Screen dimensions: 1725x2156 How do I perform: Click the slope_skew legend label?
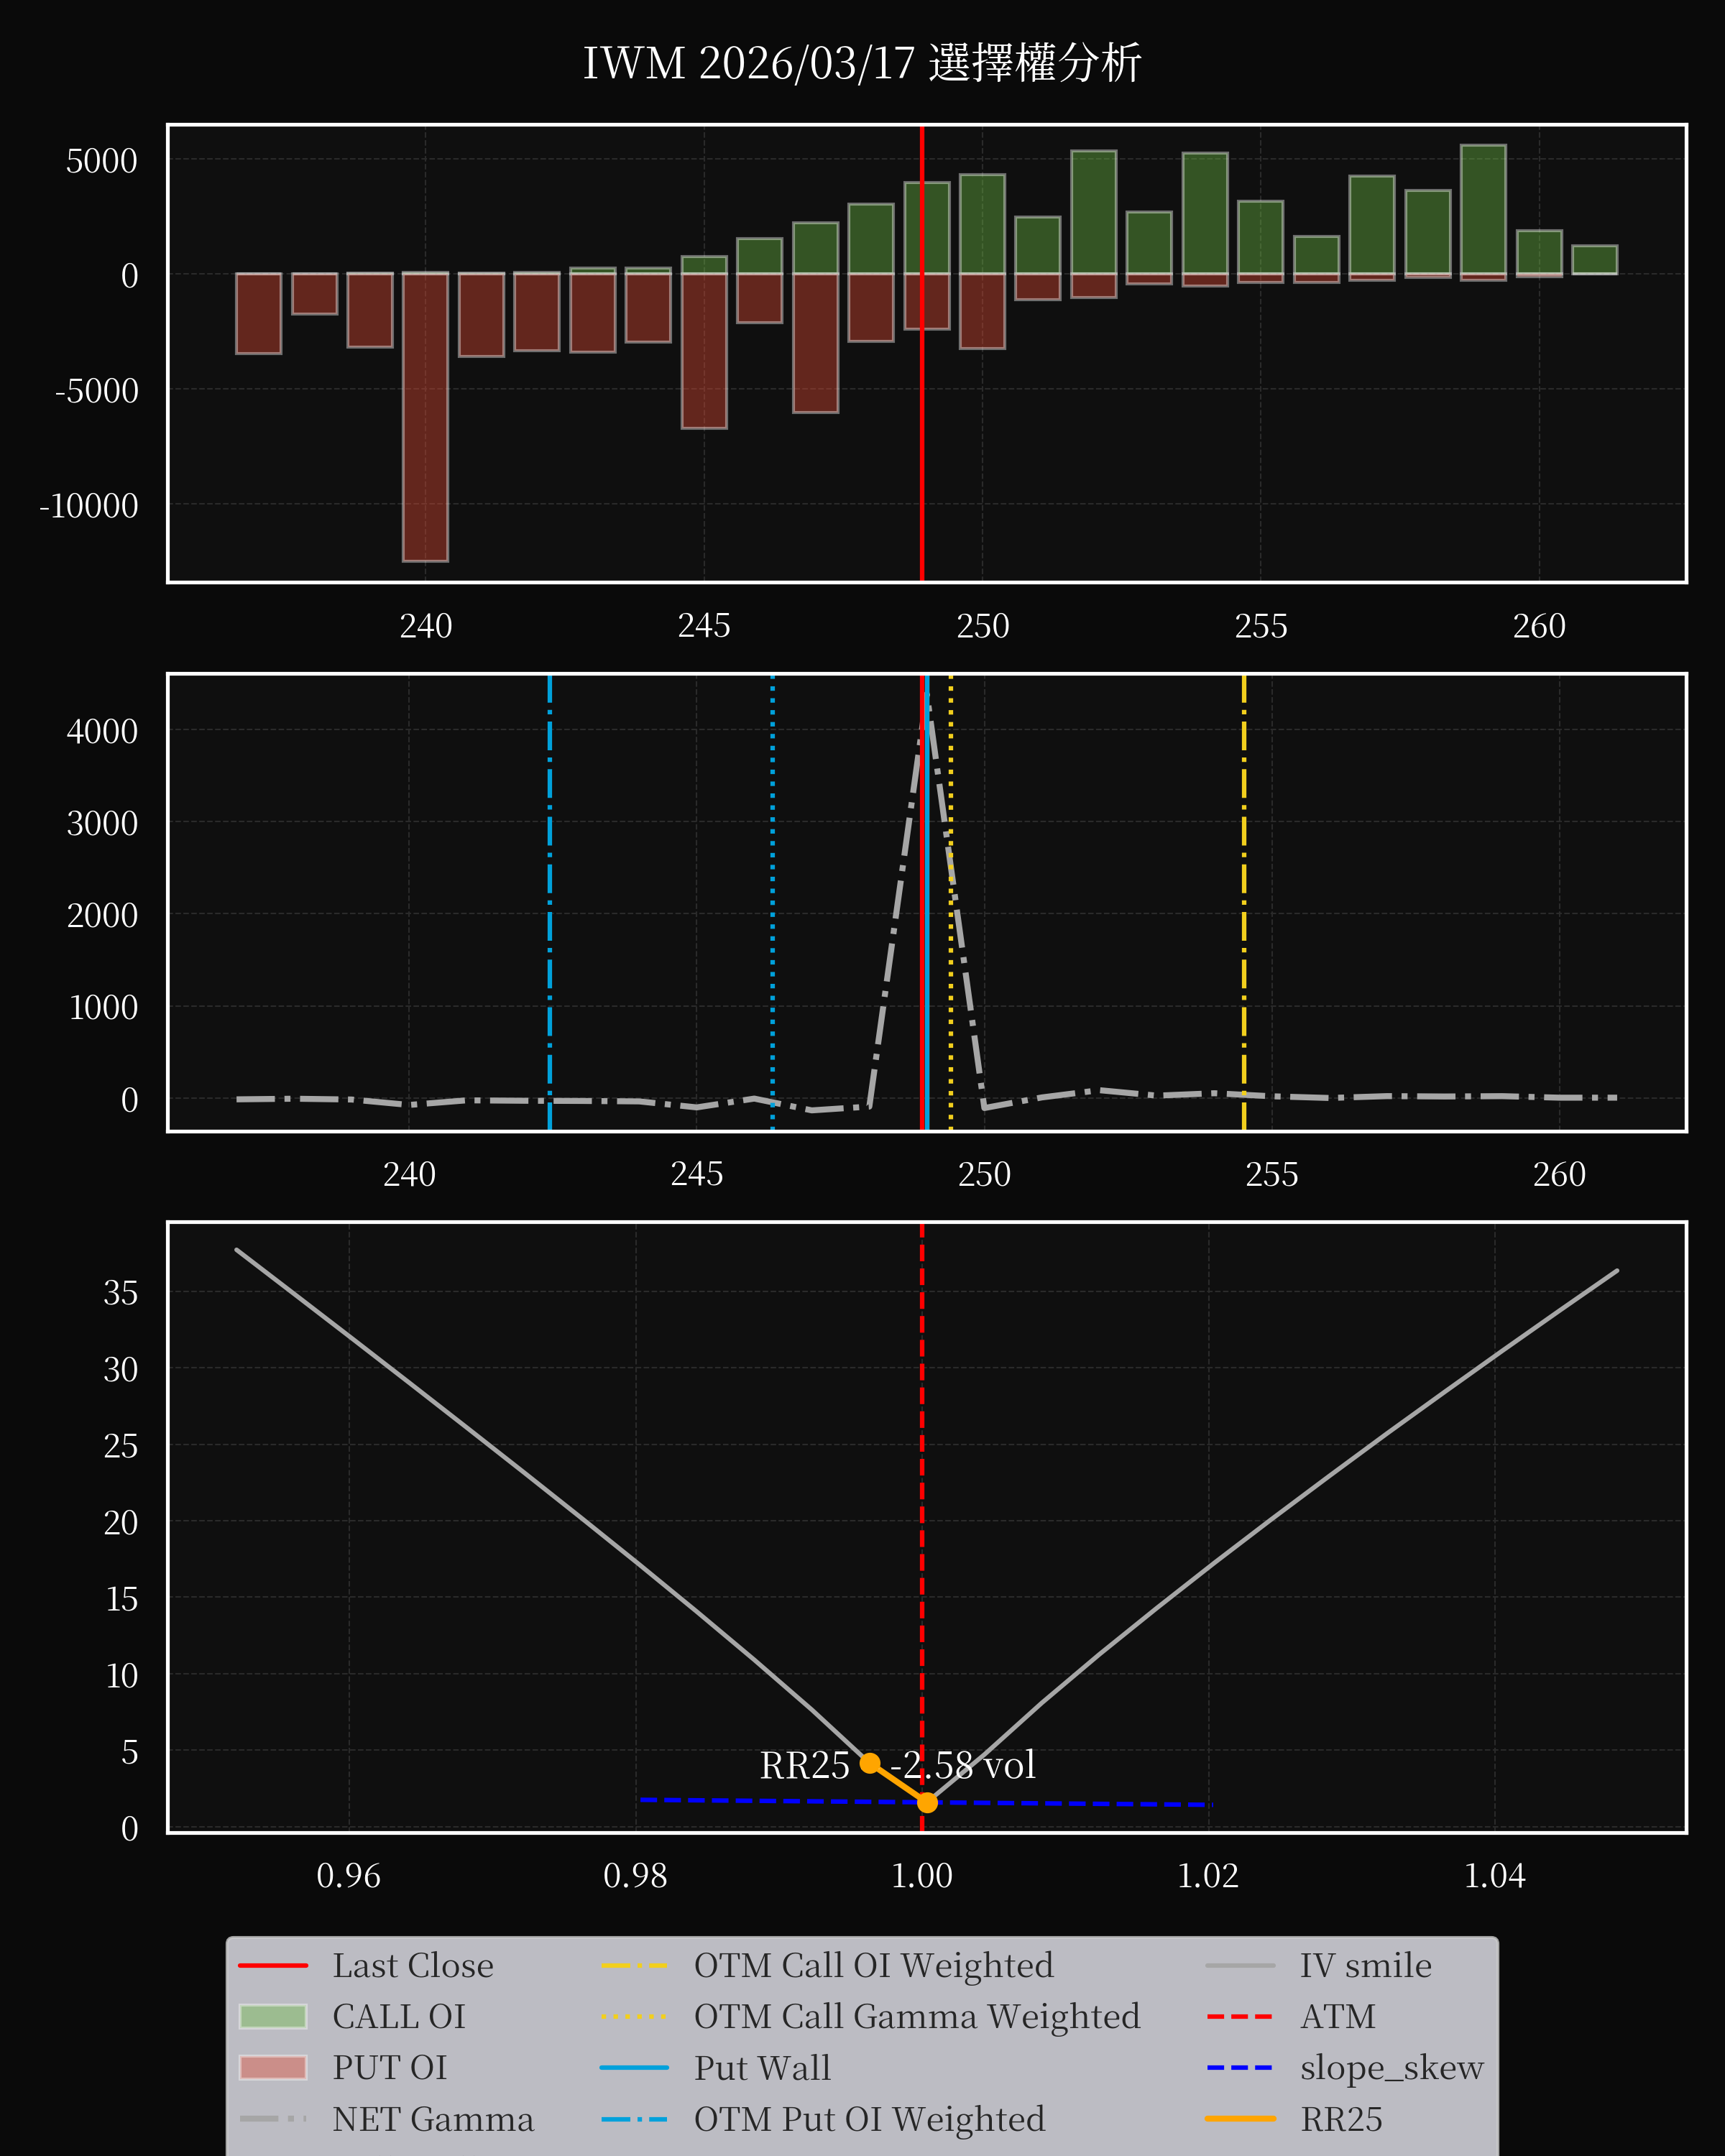[1391, 2067]
